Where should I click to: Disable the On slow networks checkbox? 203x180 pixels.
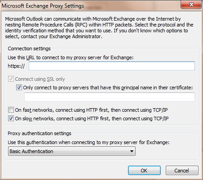(x=11, y=119)
